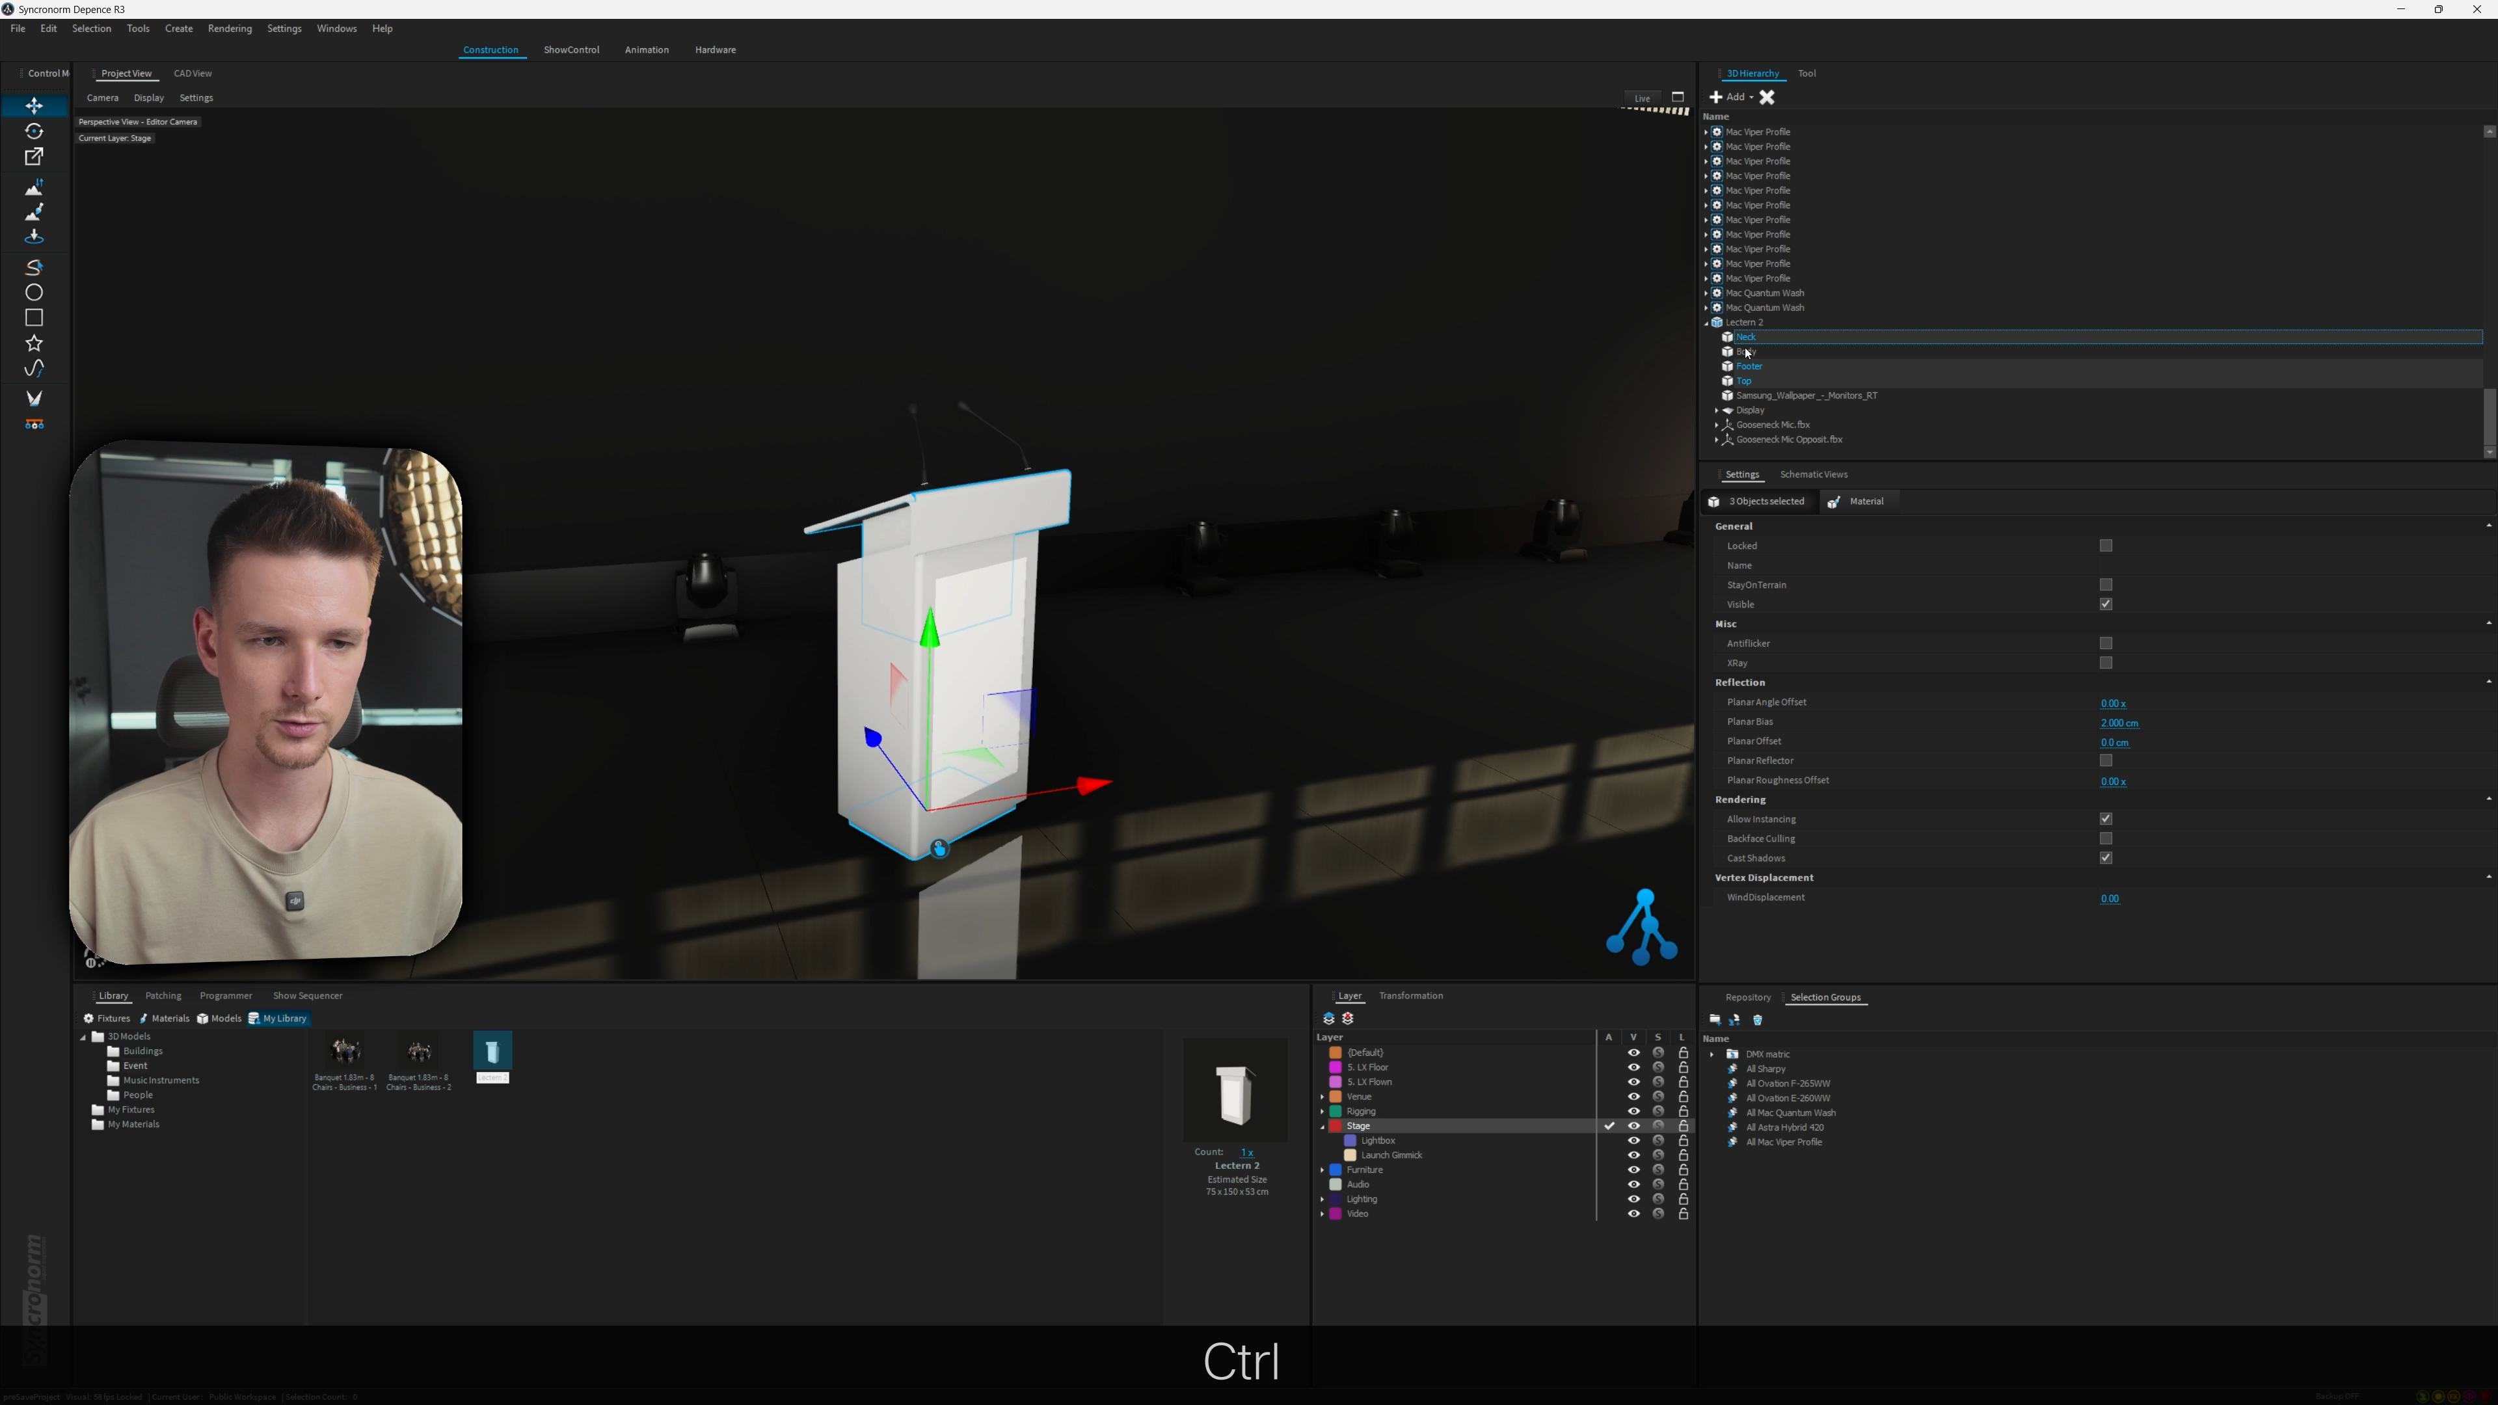
Task: Collapse the Lectern 2 hierarchy node
Action: (1707, 323)
